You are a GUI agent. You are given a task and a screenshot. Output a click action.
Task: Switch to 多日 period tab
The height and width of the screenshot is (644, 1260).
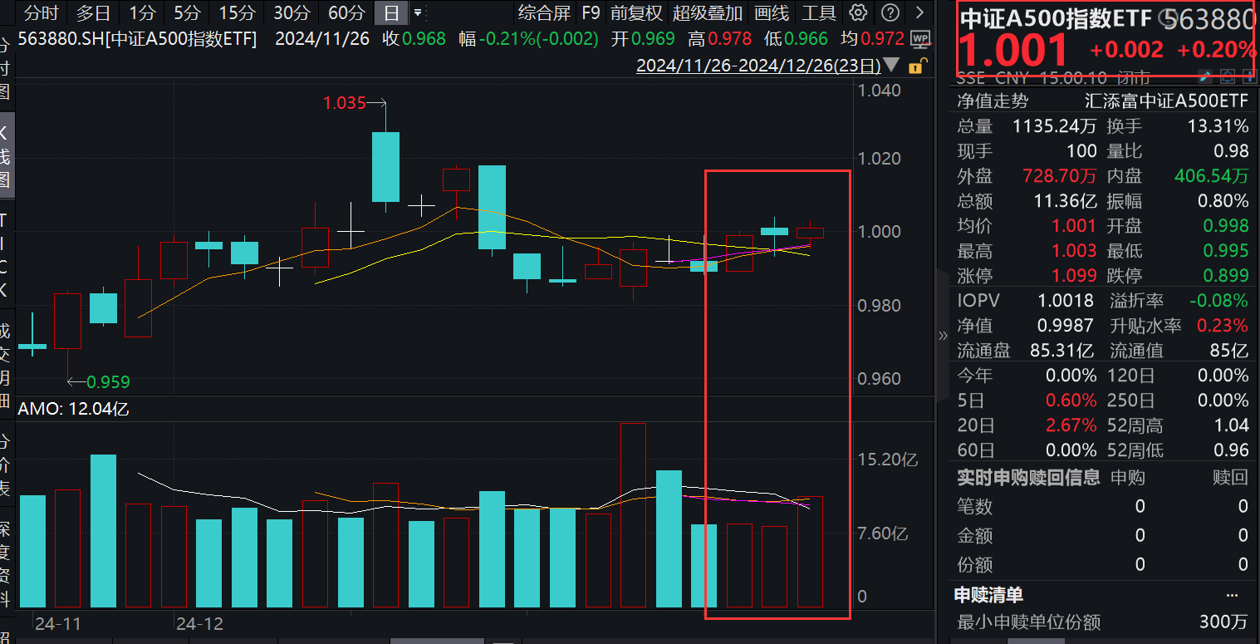click(x=93, y=12)
